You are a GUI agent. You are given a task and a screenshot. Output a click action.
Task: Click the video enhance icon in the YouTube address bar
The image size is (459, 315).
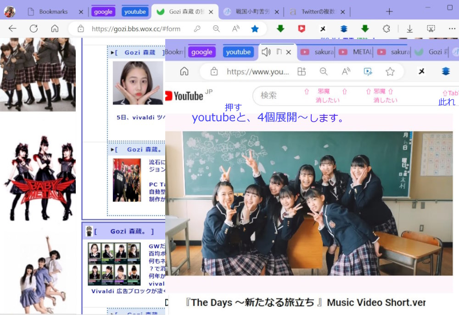point(368,71)
